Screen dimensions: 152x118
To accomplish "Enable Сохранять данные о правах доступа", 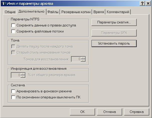I will [x=13, y=25].
